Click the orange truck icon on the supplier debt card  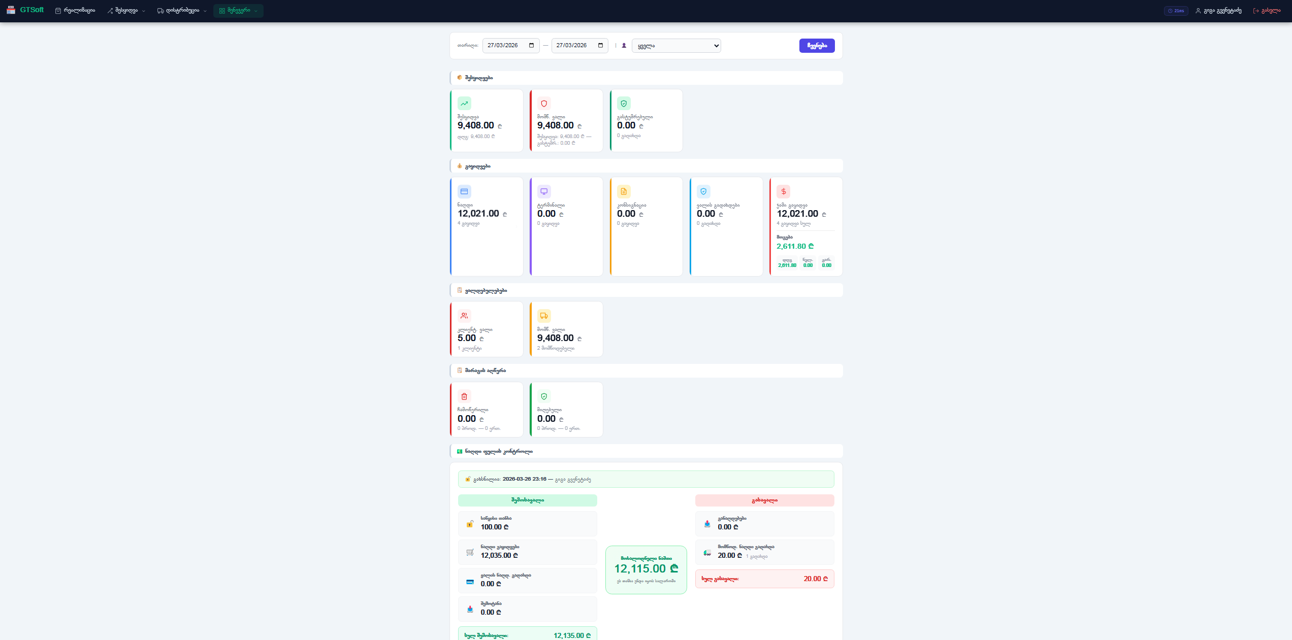point(544,316)
